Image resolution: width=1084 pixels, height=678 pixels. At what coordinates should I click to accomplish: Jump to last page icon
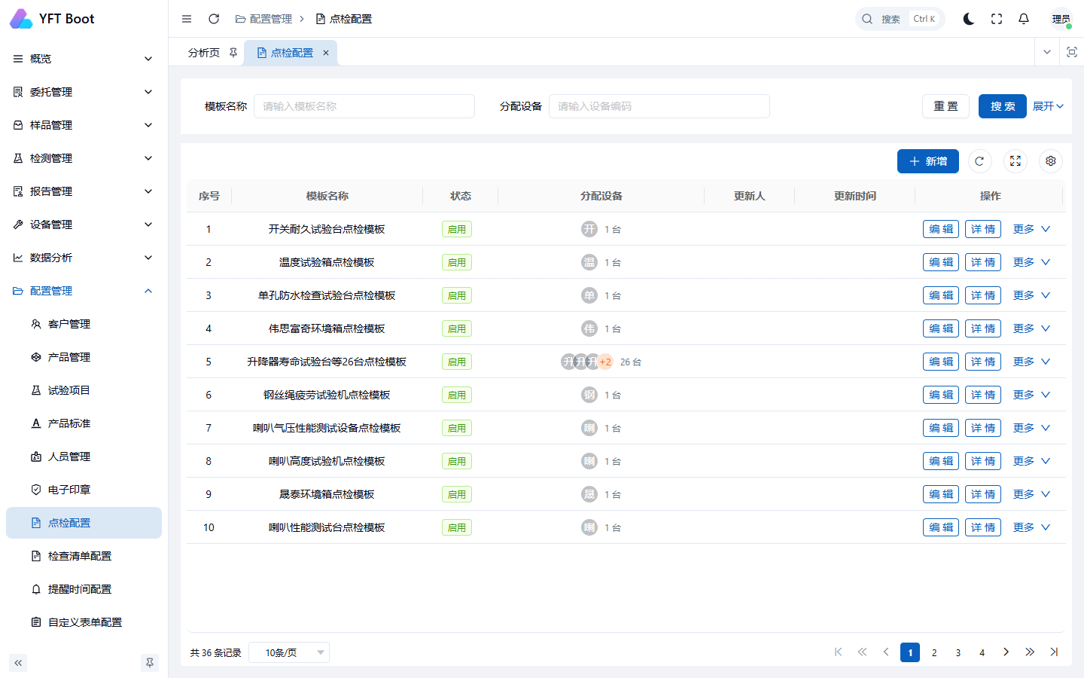point(1054,652)
